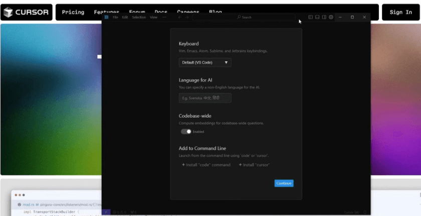The height and width of the screenshot is (216, 421).
Task: Open the Selection menu
Action: tap(139, 17)
